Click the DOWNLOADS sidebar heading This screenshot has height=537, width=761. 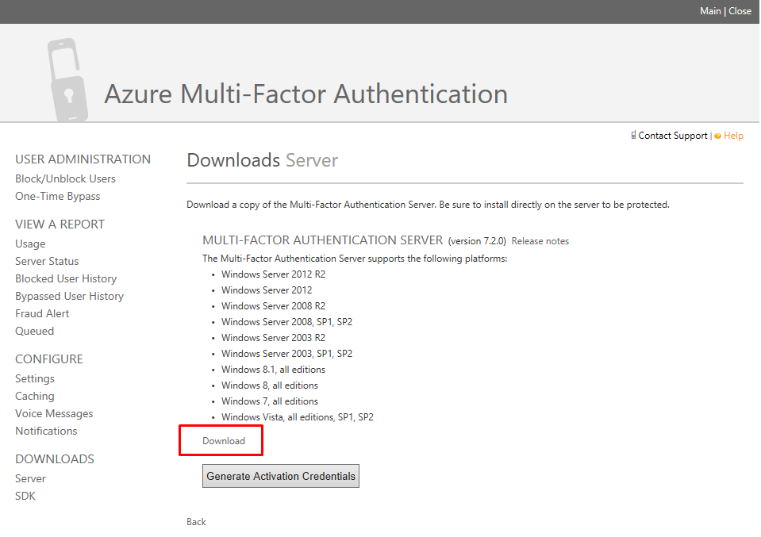point(55,459)
